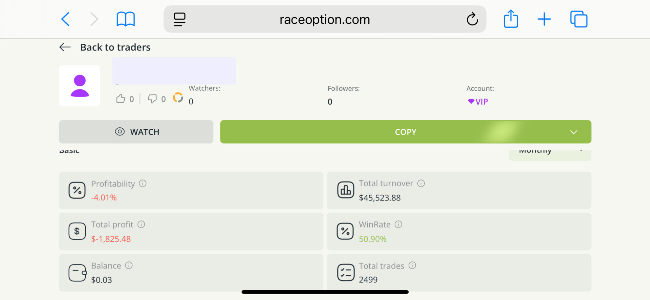
Task: Click Back to traders link
Action: point(115,47)
